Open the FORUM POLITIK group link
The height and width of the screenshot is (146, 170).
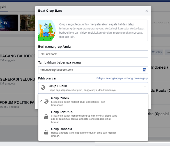18,103
